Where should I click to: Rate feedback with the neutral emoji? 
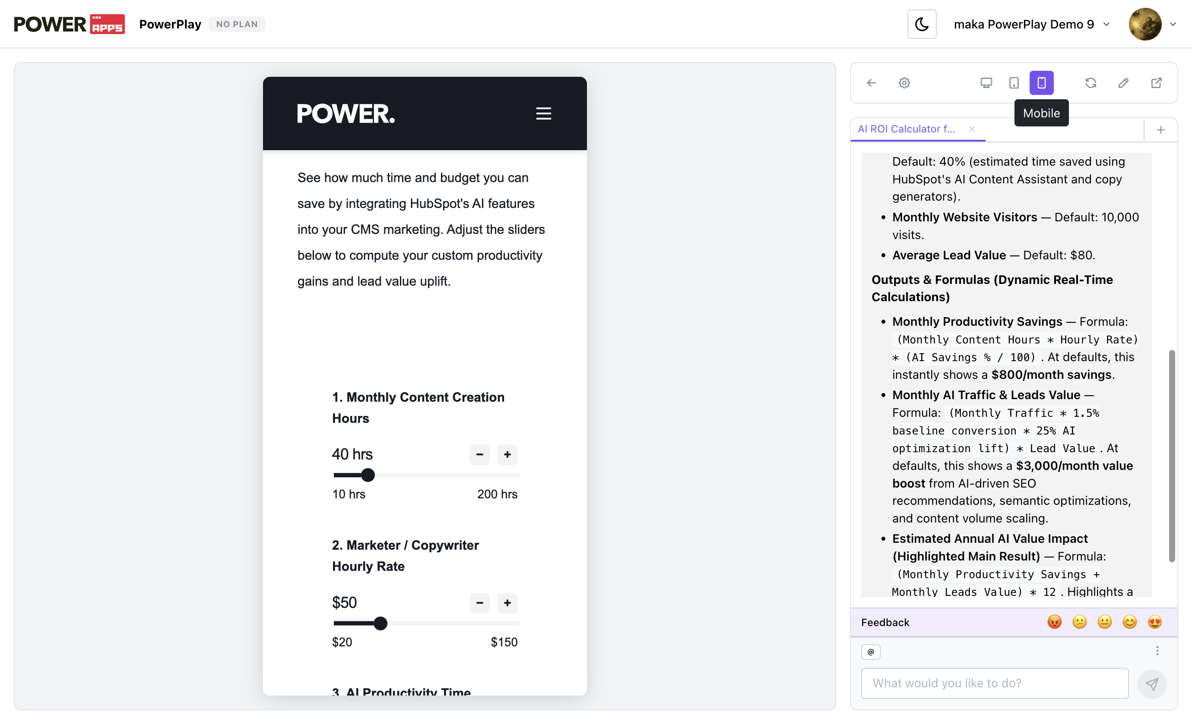coord(1105,622)
